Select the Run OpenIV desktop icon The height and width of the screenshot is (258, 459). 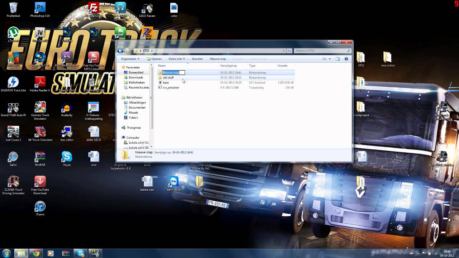[40, 34]
